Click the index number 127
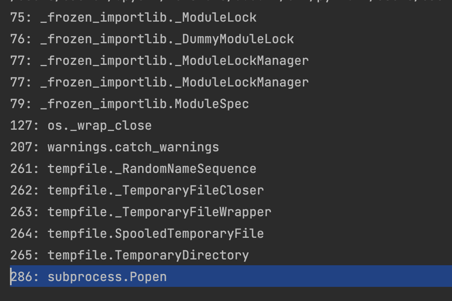Image resolution: width=452 pixels, height=301 pixels. [22, 126]
